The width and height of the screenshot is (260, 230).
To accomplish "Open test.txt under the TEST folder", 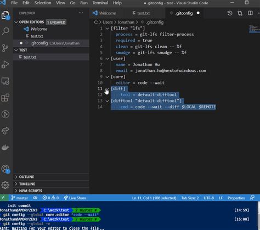I will pos(51,57).
